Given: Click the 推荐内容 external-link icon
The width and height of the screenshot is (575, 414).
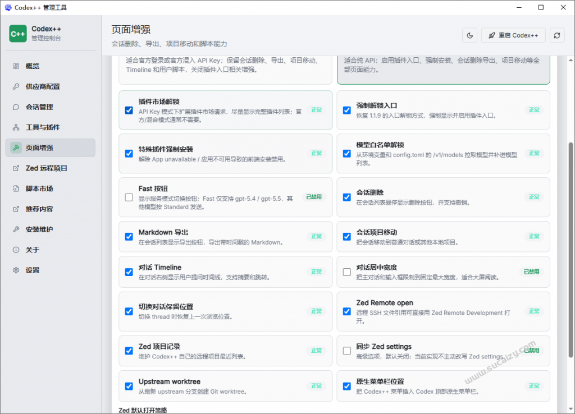Looking at the screenshot, I should (x=16, y=209).
